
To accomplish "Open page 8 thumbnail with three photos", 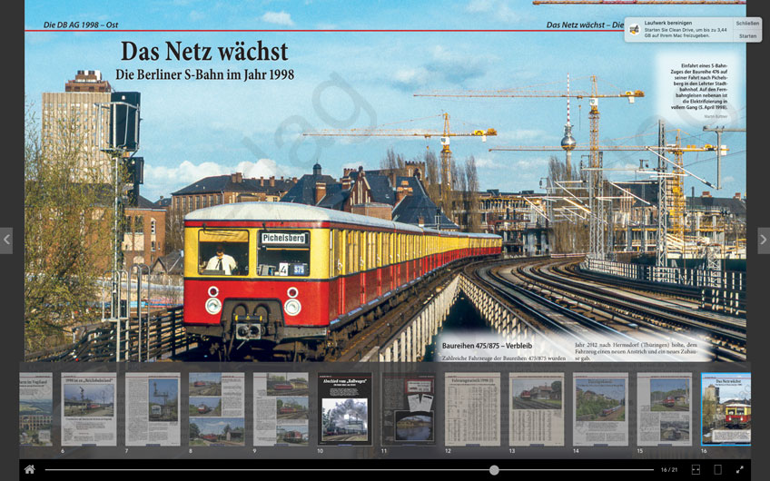I will pos(216,408).
